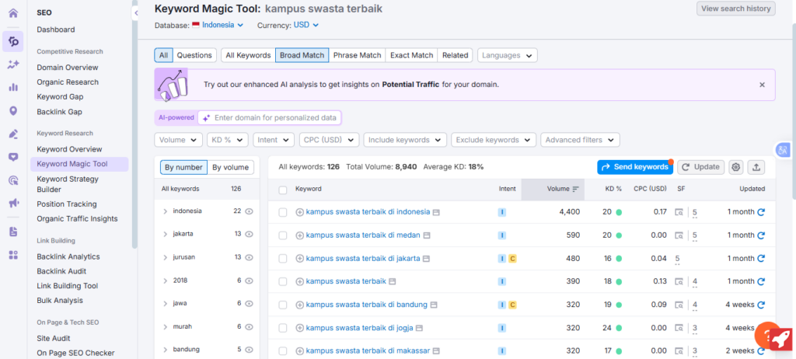Close the Potential Traffic banner
Screen dimensions: 796x359
(x=762, y=85)
